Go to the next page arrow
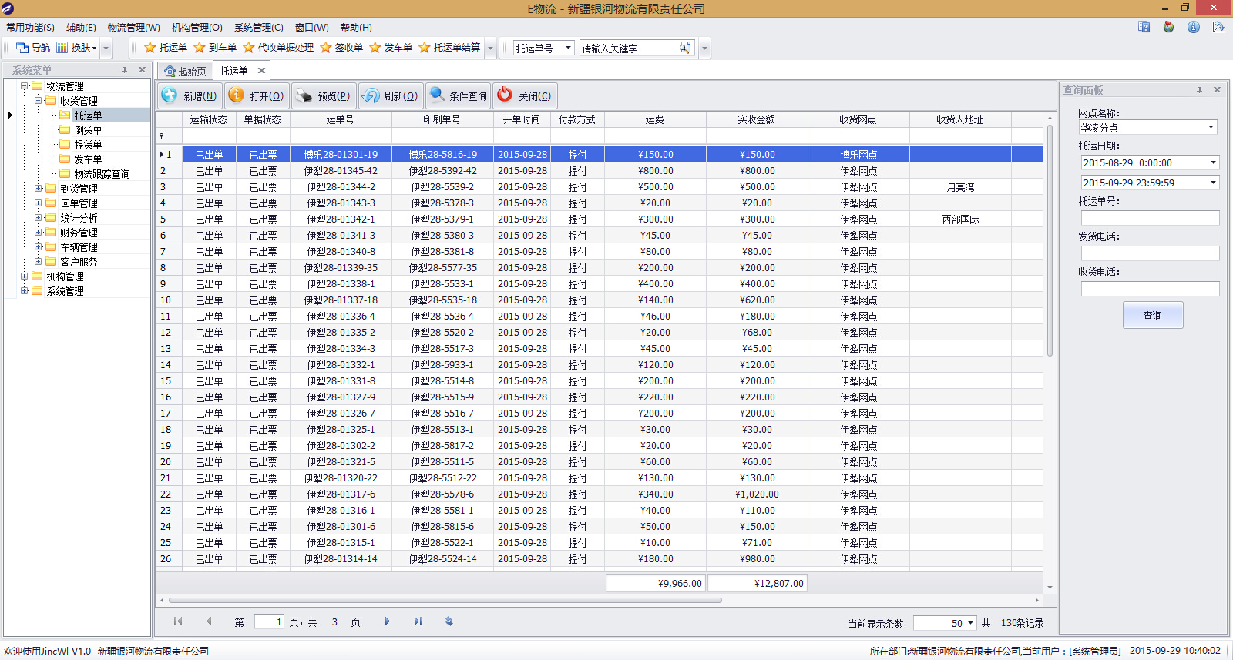1233x660 pixels. coord(387,621)
